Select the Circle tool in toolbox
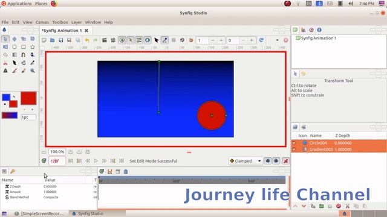The height and width of the screenshot is (217, 387). (x=15, y=47)
